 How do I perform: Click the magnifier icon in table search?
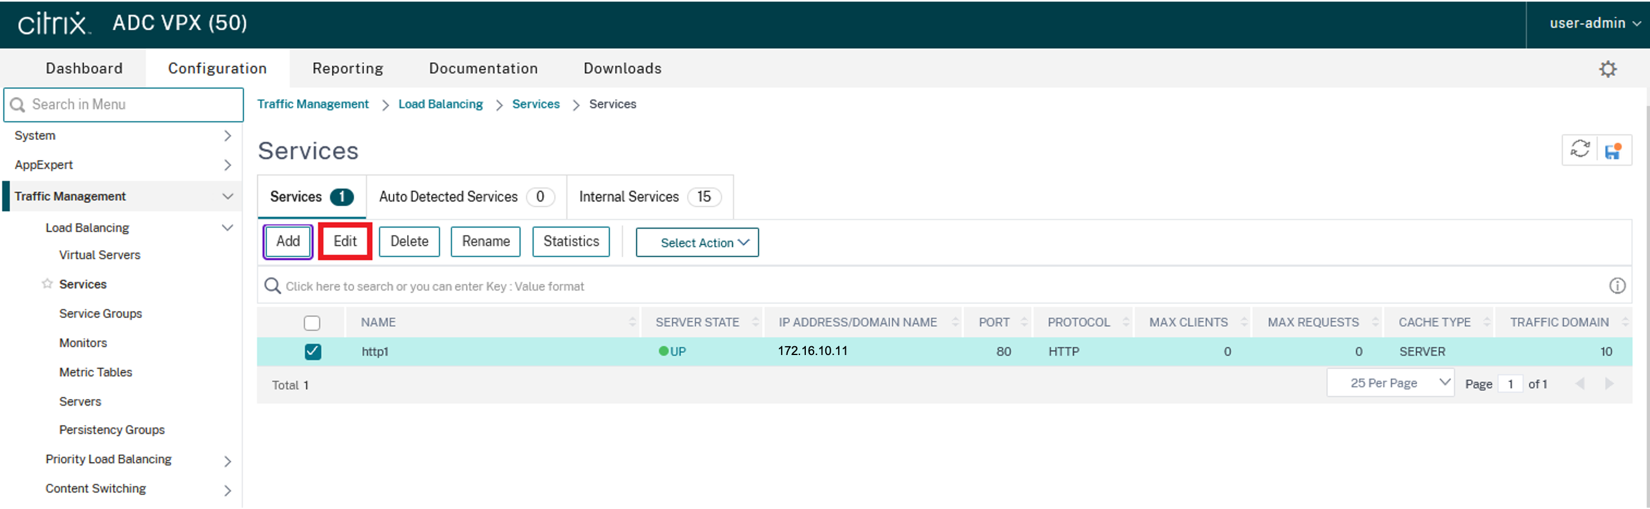point(273,286)
